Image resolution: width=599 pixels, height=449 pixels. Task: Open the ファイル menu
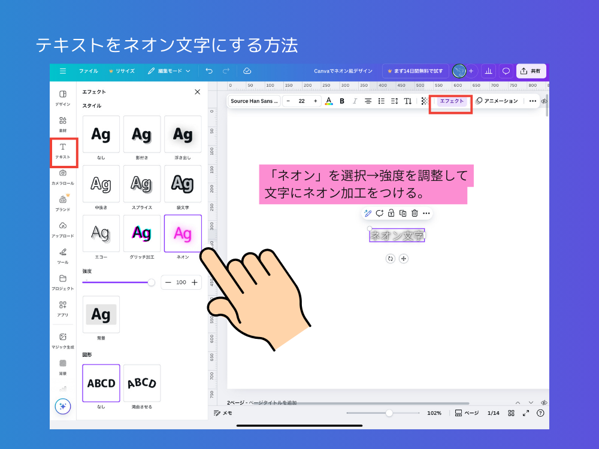(x=88, y=71)
